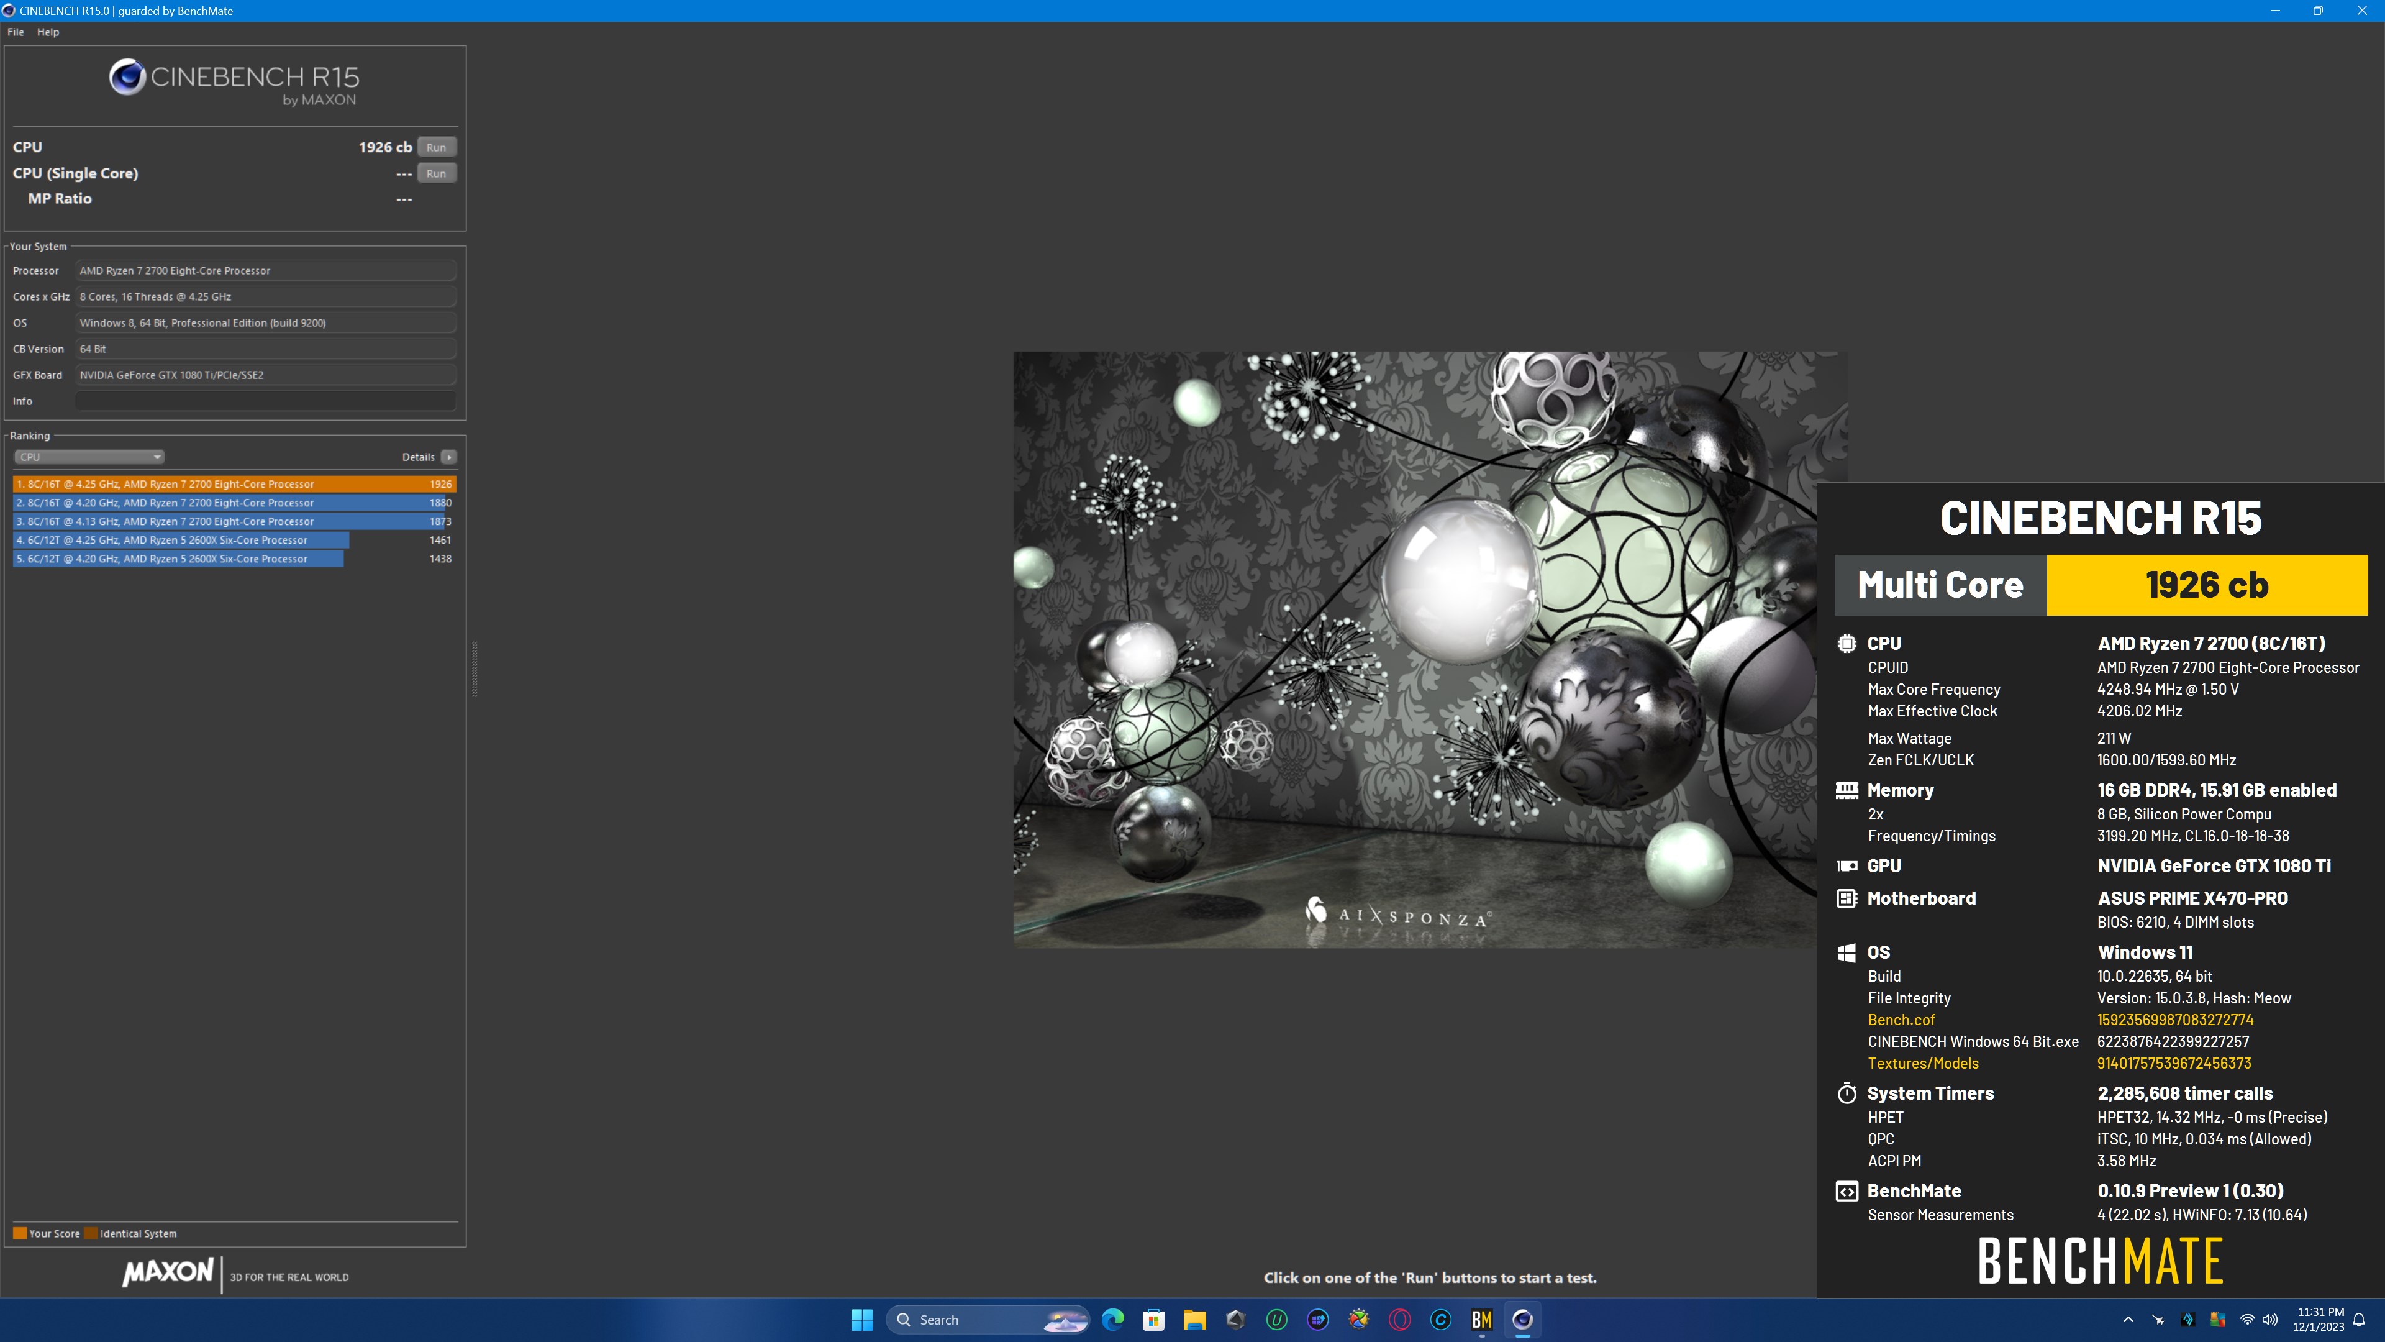The image size is (2385, 1342).
Task: Open Microsoft Edge from the taskbar
Action: 1112,1320
